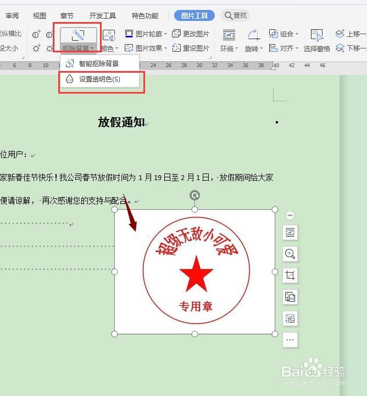Image resolution: width=367 pixels, height=396 pixels.
Task: Click the 选择窗格 selection pane icon
Action: coord(317,35)
